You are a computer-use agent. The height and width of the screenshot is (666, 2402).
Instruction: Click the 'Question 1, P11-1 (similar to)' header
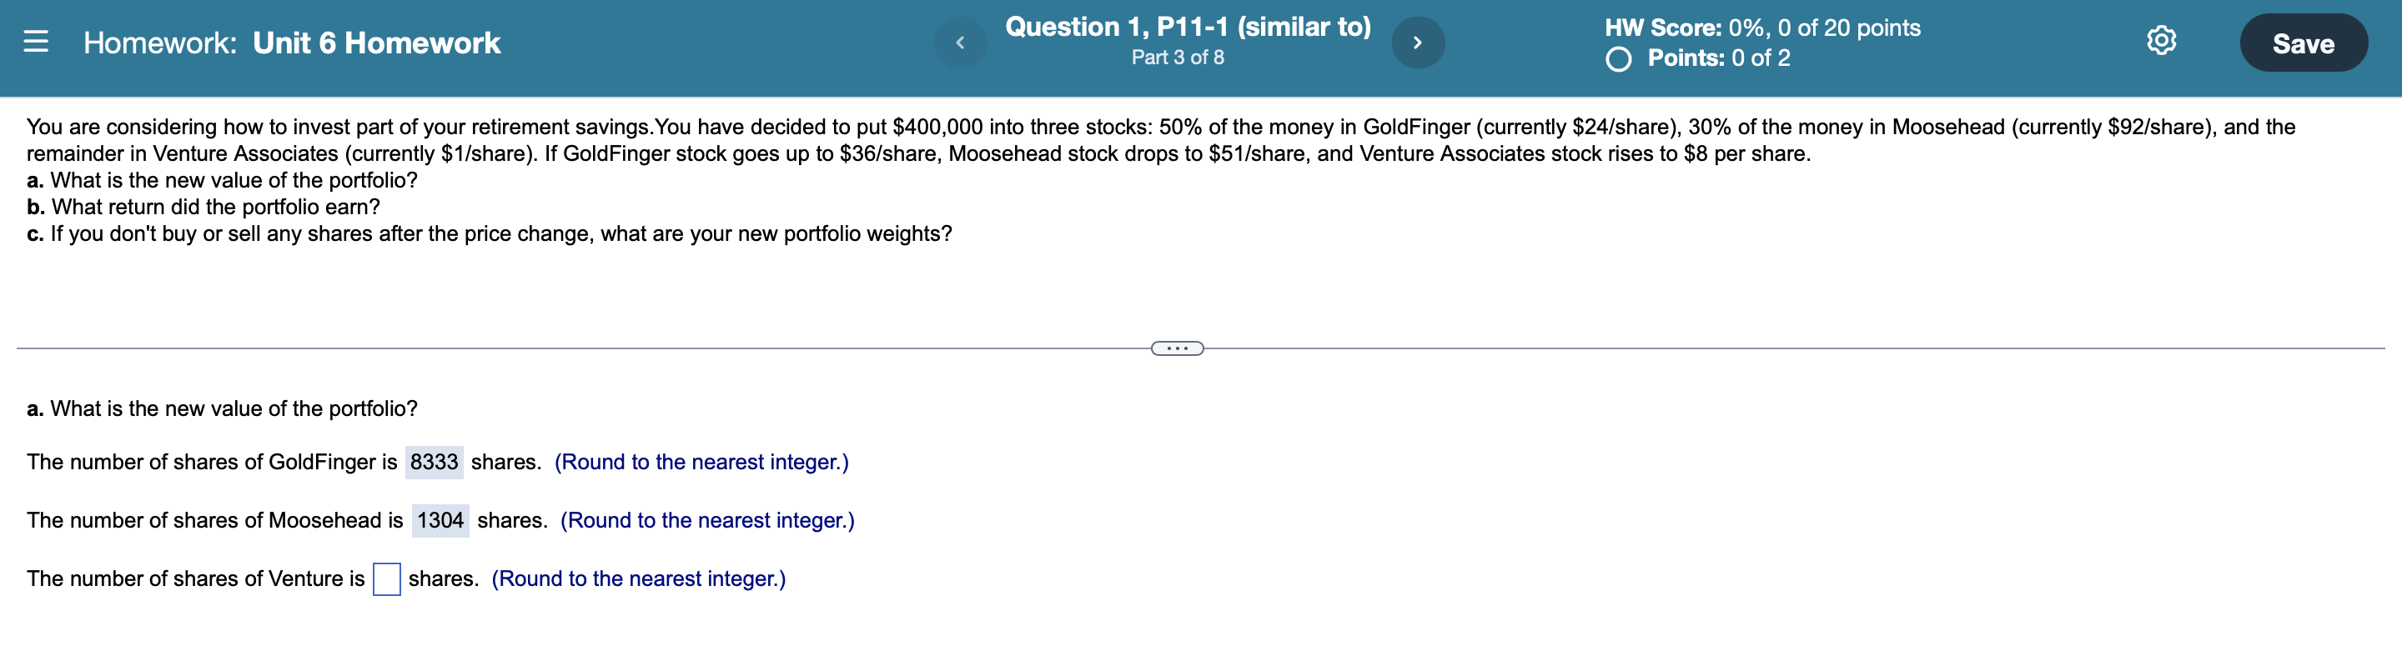(x=1186, y=26)
